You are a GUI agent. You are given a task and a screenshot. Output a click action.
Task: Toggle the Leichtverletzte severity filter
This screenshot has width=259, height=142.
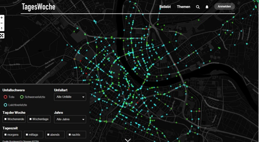(5, 105)
